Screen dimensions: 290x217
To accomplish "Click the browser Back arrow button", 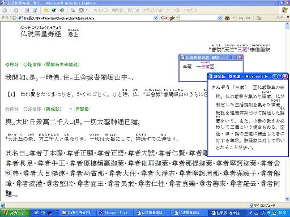I will point(5,10).
